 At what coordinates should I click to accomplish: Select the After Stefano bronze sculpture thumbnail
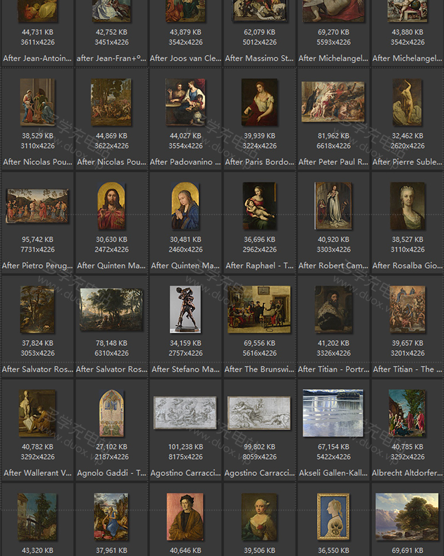pos(185,309)
